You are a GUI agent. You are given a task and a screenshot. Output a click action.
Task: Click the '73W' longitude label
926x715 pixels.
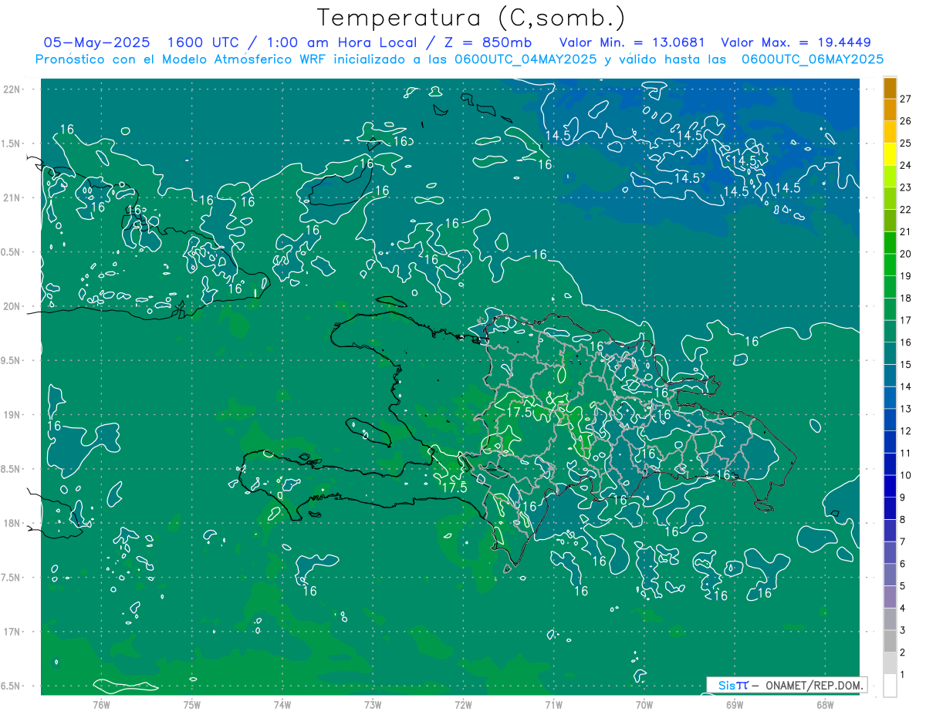point(373,705)
